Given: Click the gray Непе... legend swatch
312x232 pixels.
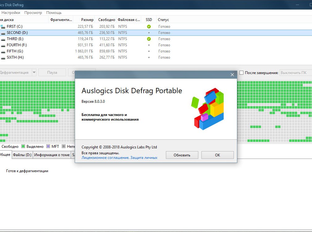Looking at the screenshot, I should (x=64, y=147).
